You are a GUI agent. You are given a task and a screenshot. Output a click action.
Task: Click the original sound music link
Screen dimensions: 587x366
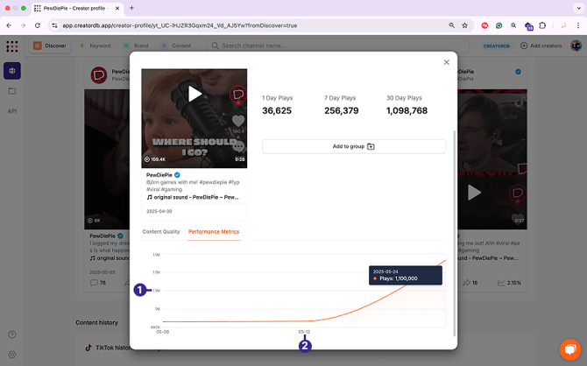click(x=193, y=197)
